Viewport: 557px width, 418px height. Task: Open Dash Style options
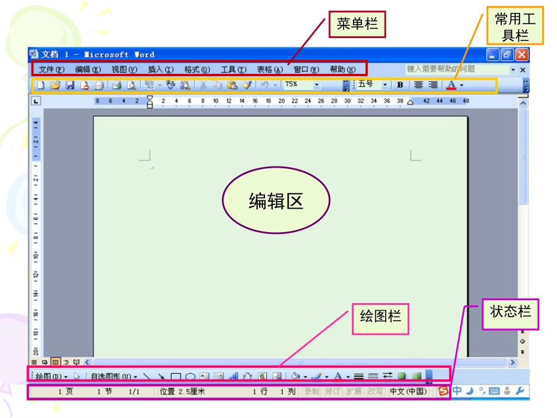point(373,376)
